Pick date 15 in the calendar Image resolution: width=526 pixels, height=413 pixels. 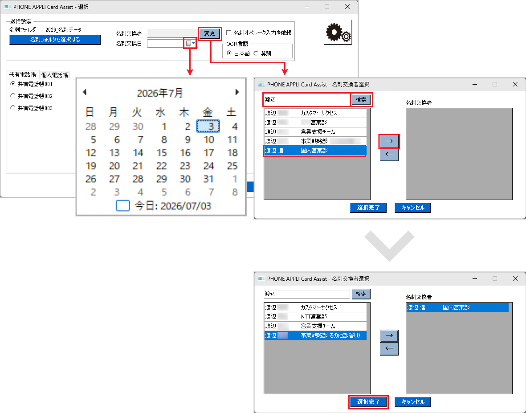161,153
